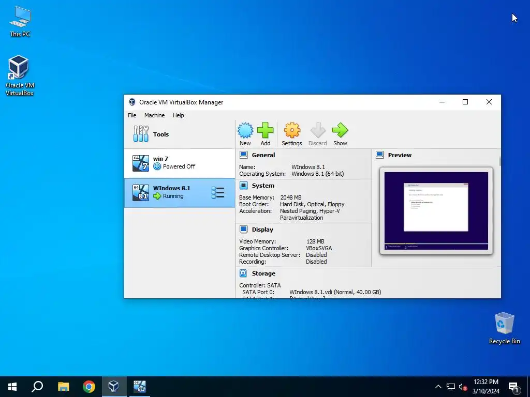The image size is (530, 397).
Task: Click the network tray icon
Action: coord(451,387)
